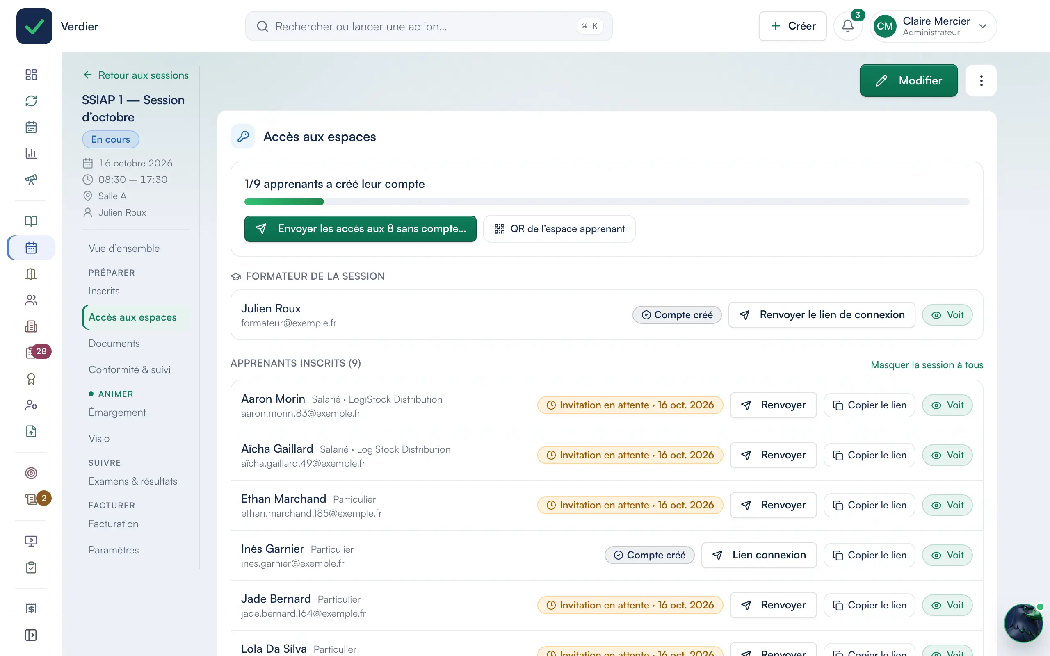The image size is (1050, 656).
Task: Focus the Rechercher ou lancer une action field
Action: point(429,26)
